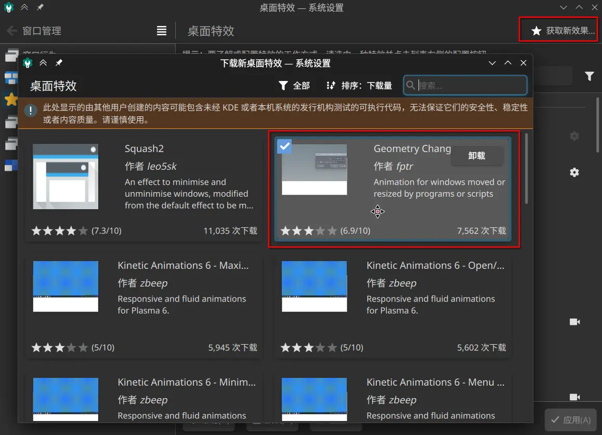This screenshot has height=435, width=602.
Task: Click the brighter gear configure icon at right
Action: (x=574, y=172)
